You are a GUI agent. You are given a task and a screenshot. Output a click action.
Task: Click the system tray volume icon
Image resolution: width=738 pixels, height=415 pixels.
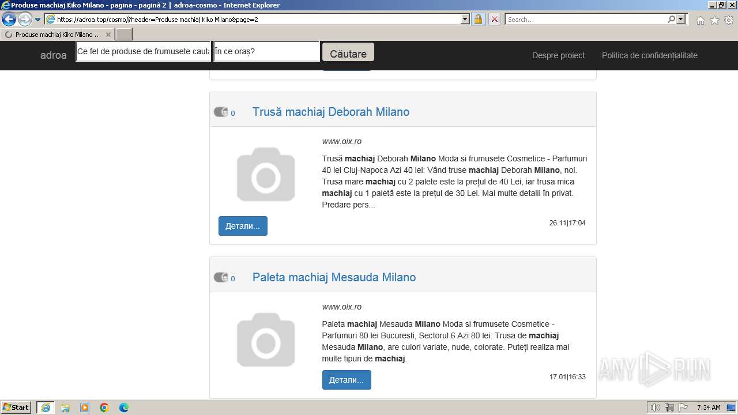pos(656,408)
